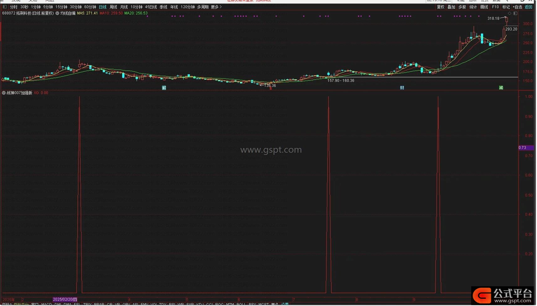Click the diamond icon above the 318.18 label
The height and width of the screenshot is (306, 537).
point(509,13)
